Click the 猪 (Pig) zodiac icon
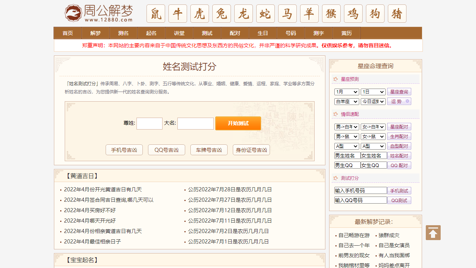The image size is (476, 268). [397, 13]
